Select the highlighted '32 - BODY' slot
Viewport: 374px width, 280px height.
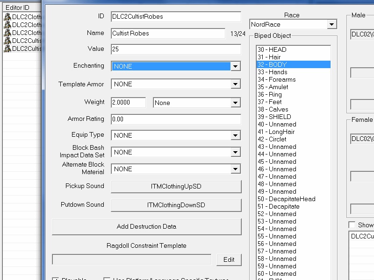[x=294, y=64]
